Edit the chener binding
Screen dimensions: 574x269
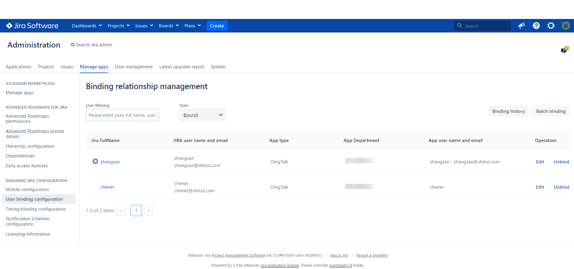click(x=540, y=187)
